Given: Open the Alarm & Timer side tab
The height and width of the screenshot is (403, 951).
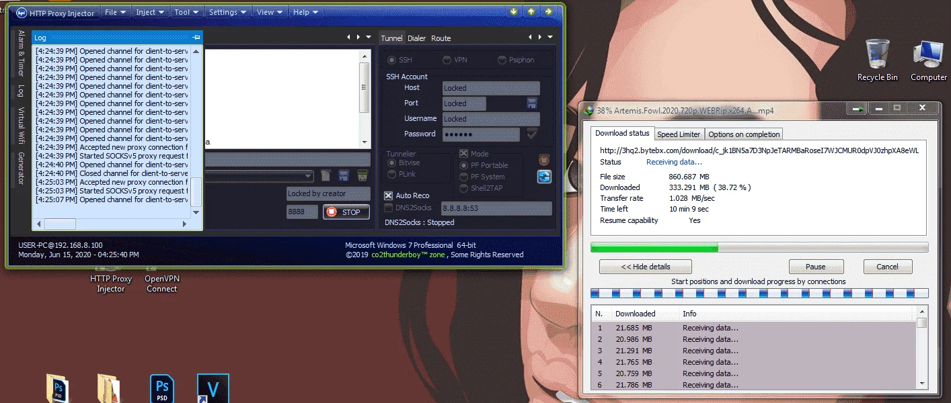Looking at the screenshot, I should coord(21,53).
